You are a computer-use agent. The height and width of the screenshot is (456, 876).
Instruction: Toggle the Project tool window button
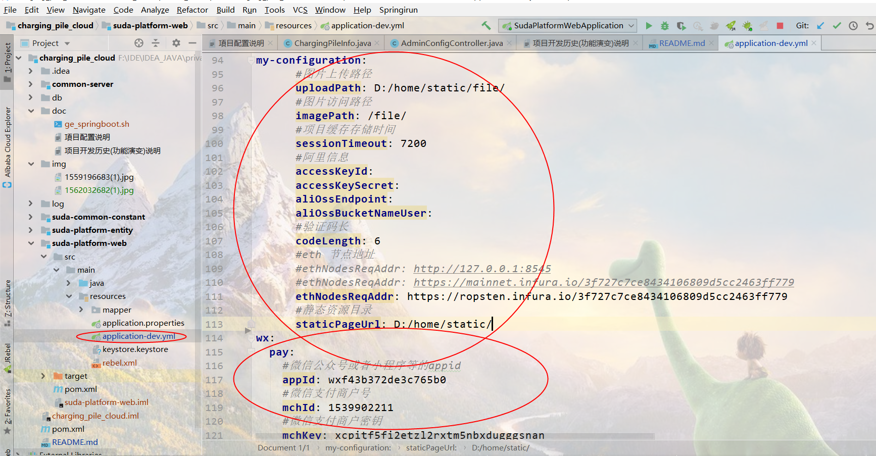[x=7, y=63]
